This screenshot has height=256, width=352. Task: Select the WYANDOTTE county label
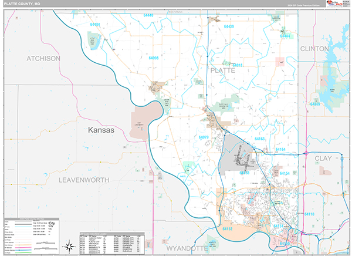pos(187,248)
